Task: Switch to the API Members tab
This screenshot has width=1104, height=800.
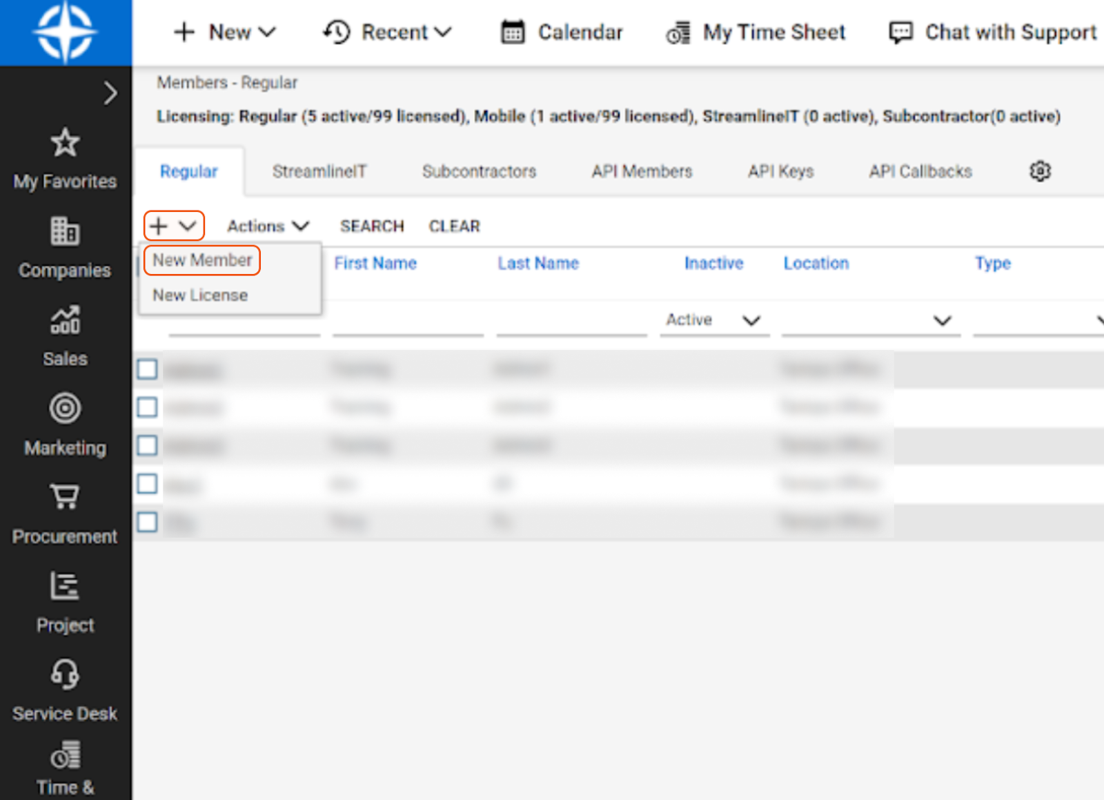Action: click(x=642, y=171)
